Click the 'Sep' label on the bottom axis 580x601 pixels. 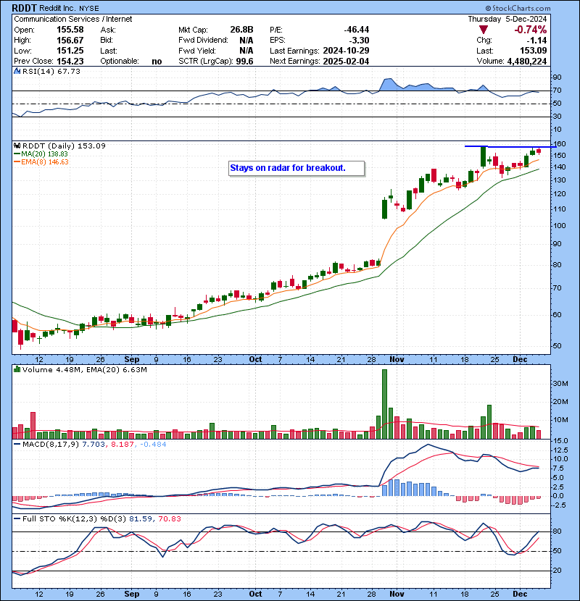tap(132, 594)
